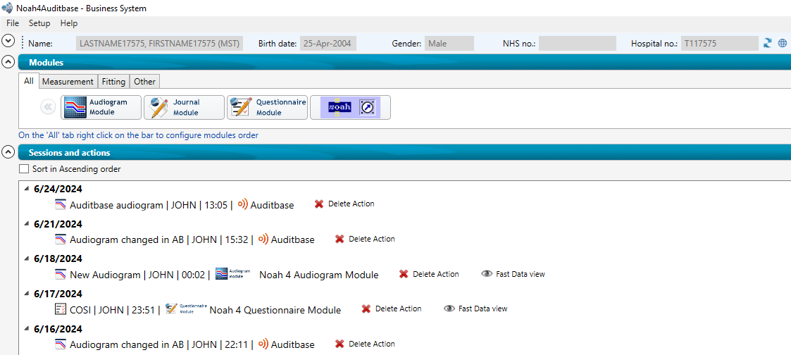Click Delete Action for COSI

[x=399, y=309]
